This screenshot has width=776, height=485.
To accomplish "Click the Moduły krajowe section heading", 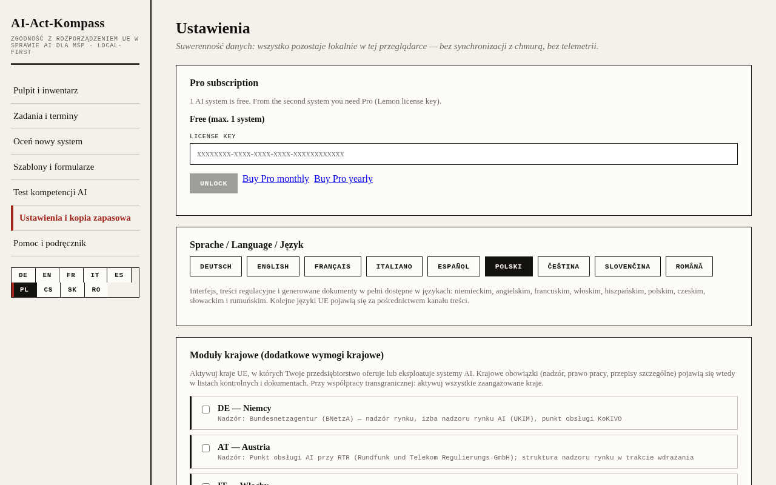I will [x=287, y=355].
